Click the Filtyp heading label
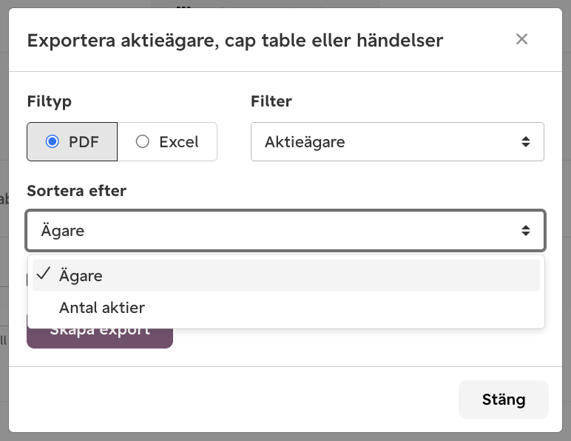Screen dimensions: 571x441 pos(49,101)
